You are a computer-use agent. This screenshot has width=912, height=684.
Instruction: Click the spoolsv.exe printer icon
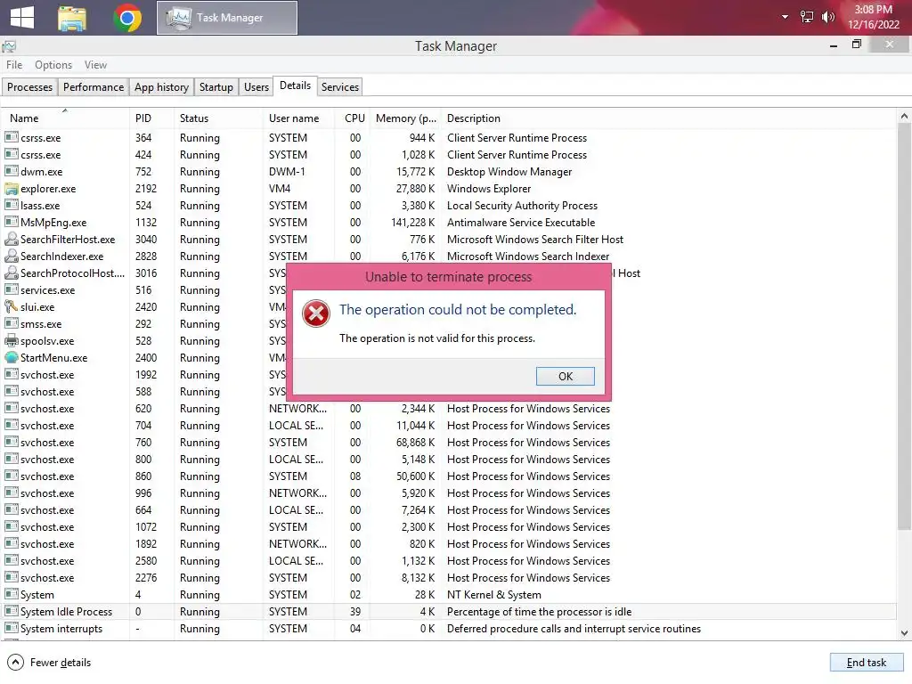tap(11, 341)
